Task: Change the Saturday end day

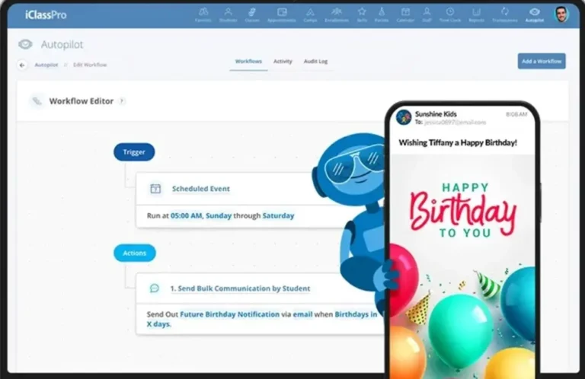Action: tap(278, 216)
